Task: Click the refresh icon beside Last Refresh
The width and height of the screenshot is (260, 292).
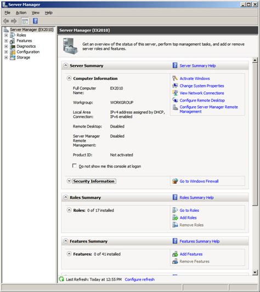Action: [x=61, y=279]
